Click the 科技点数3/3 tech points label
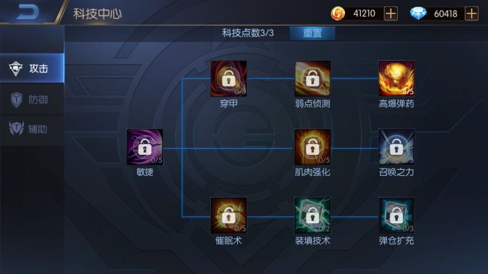 tap(248, 33)
